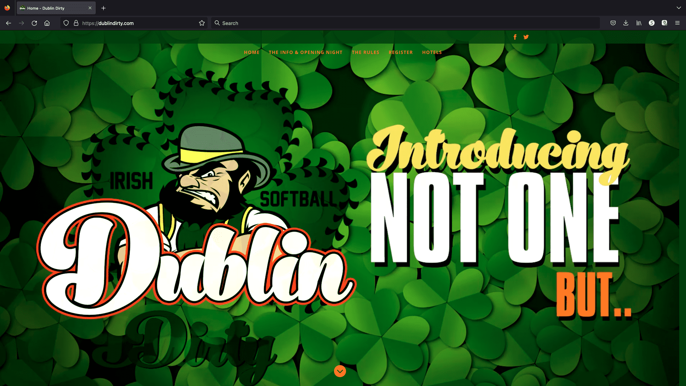Click the round S extension icon

point(652,23)
